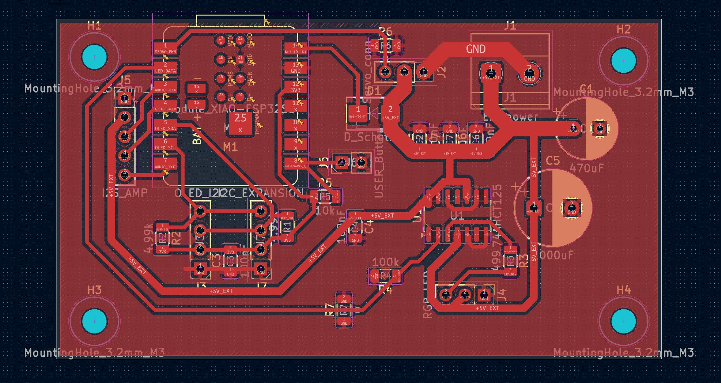Click the small pad numbered 15
The image size is (721, 383).
(x=197, y=89)
